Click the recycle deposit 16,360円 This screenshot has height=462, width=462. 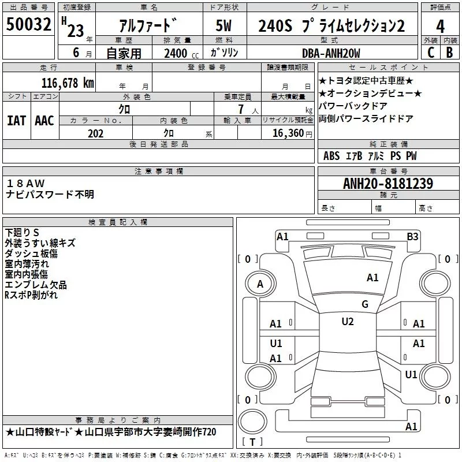292,133
